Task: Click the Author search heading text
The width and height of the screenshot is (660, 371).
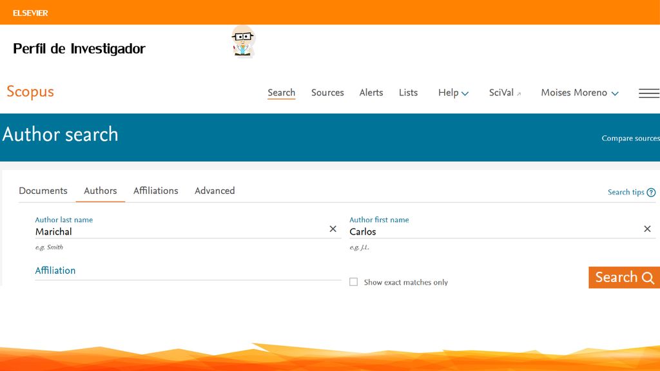Action: (60, 134)
